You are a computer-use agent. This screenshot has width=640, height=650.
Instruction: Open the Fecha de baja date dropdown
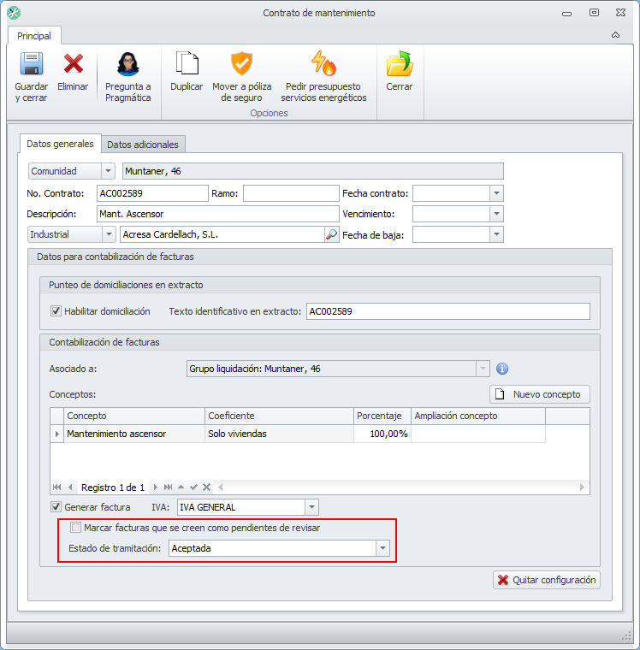[x=496, y=234]
